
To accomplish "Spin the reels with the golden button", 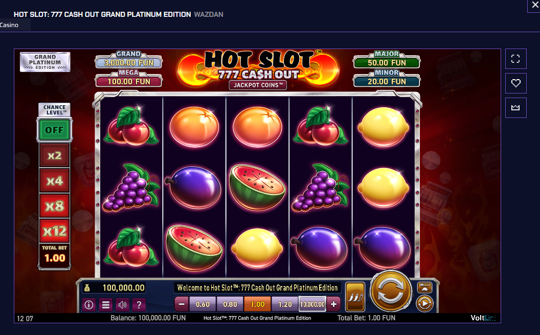I will pos(391,291).
